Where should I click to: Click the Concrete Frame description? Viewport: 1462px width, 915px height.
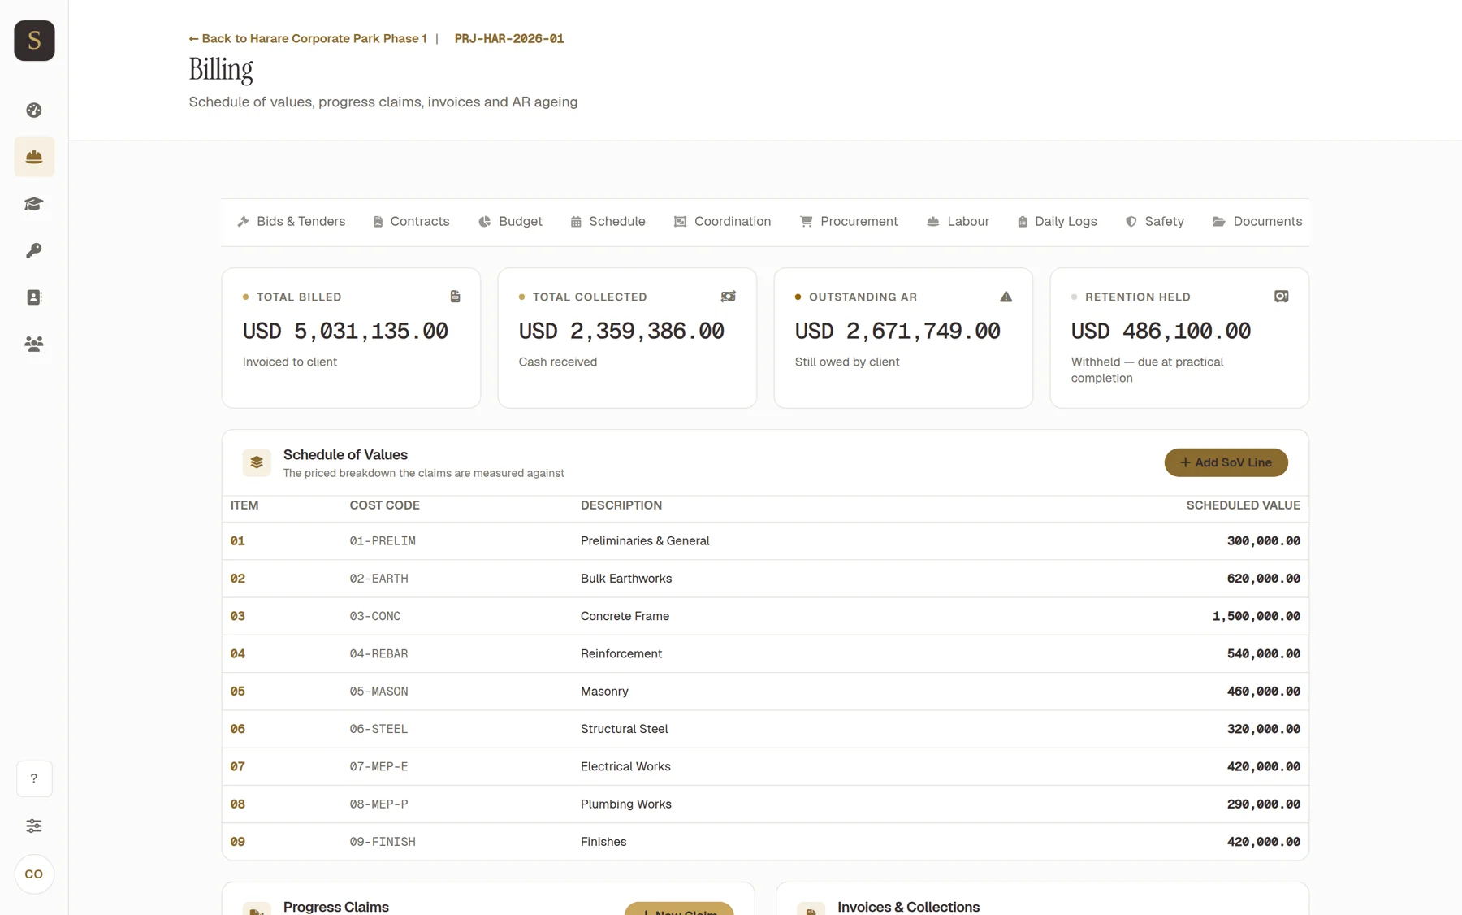tap(625, 617)
